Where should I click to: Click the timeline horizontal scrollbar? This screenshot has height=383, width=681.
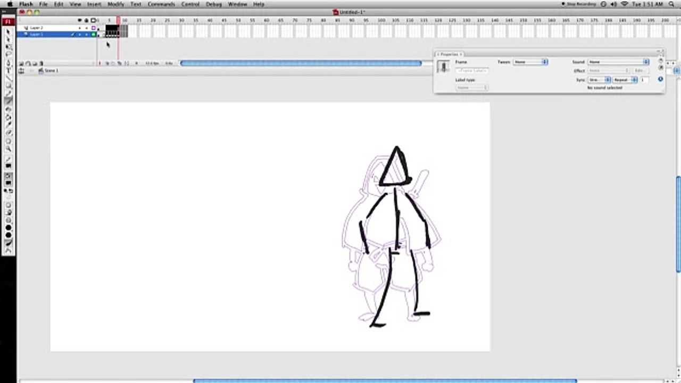(x=301, y=63)
